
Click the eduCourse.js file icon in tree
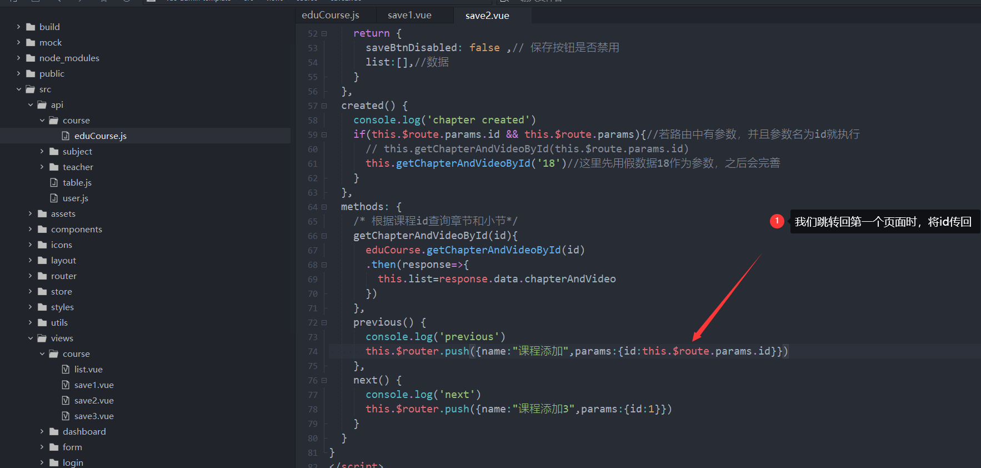point(66,136)
